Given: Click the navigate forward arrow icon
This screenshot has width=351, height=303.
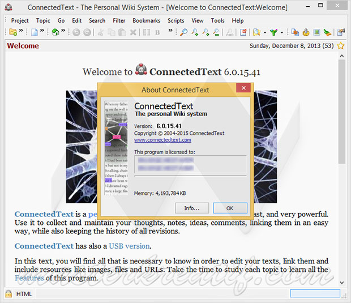Looking at the screenshot, I should tap(87, 32).
